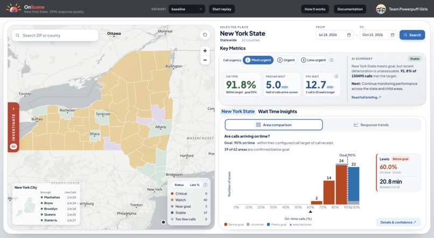Select Manhattan in New York City list

pyautogui.click(x=58, y=197)
